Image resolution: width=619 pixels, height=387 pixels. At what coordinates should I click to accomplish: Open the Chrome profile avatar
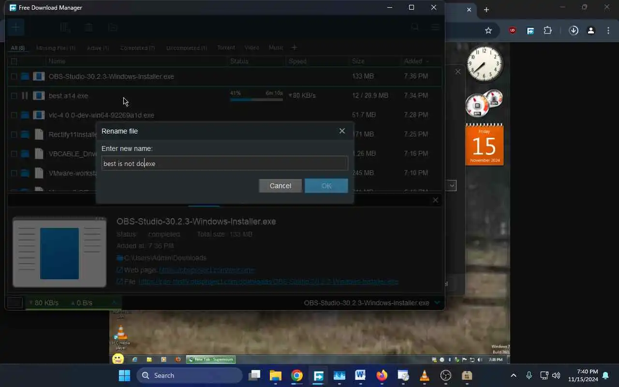point(591,30)
